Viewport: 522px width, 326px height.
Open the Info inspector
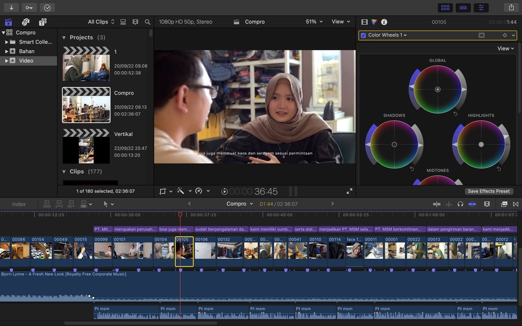tap(383, 22)
